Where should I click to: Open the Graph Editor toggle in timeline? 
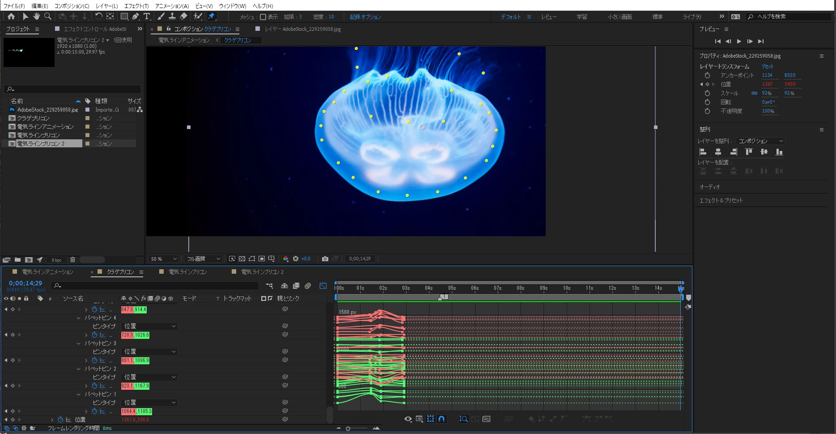point(323,286)
